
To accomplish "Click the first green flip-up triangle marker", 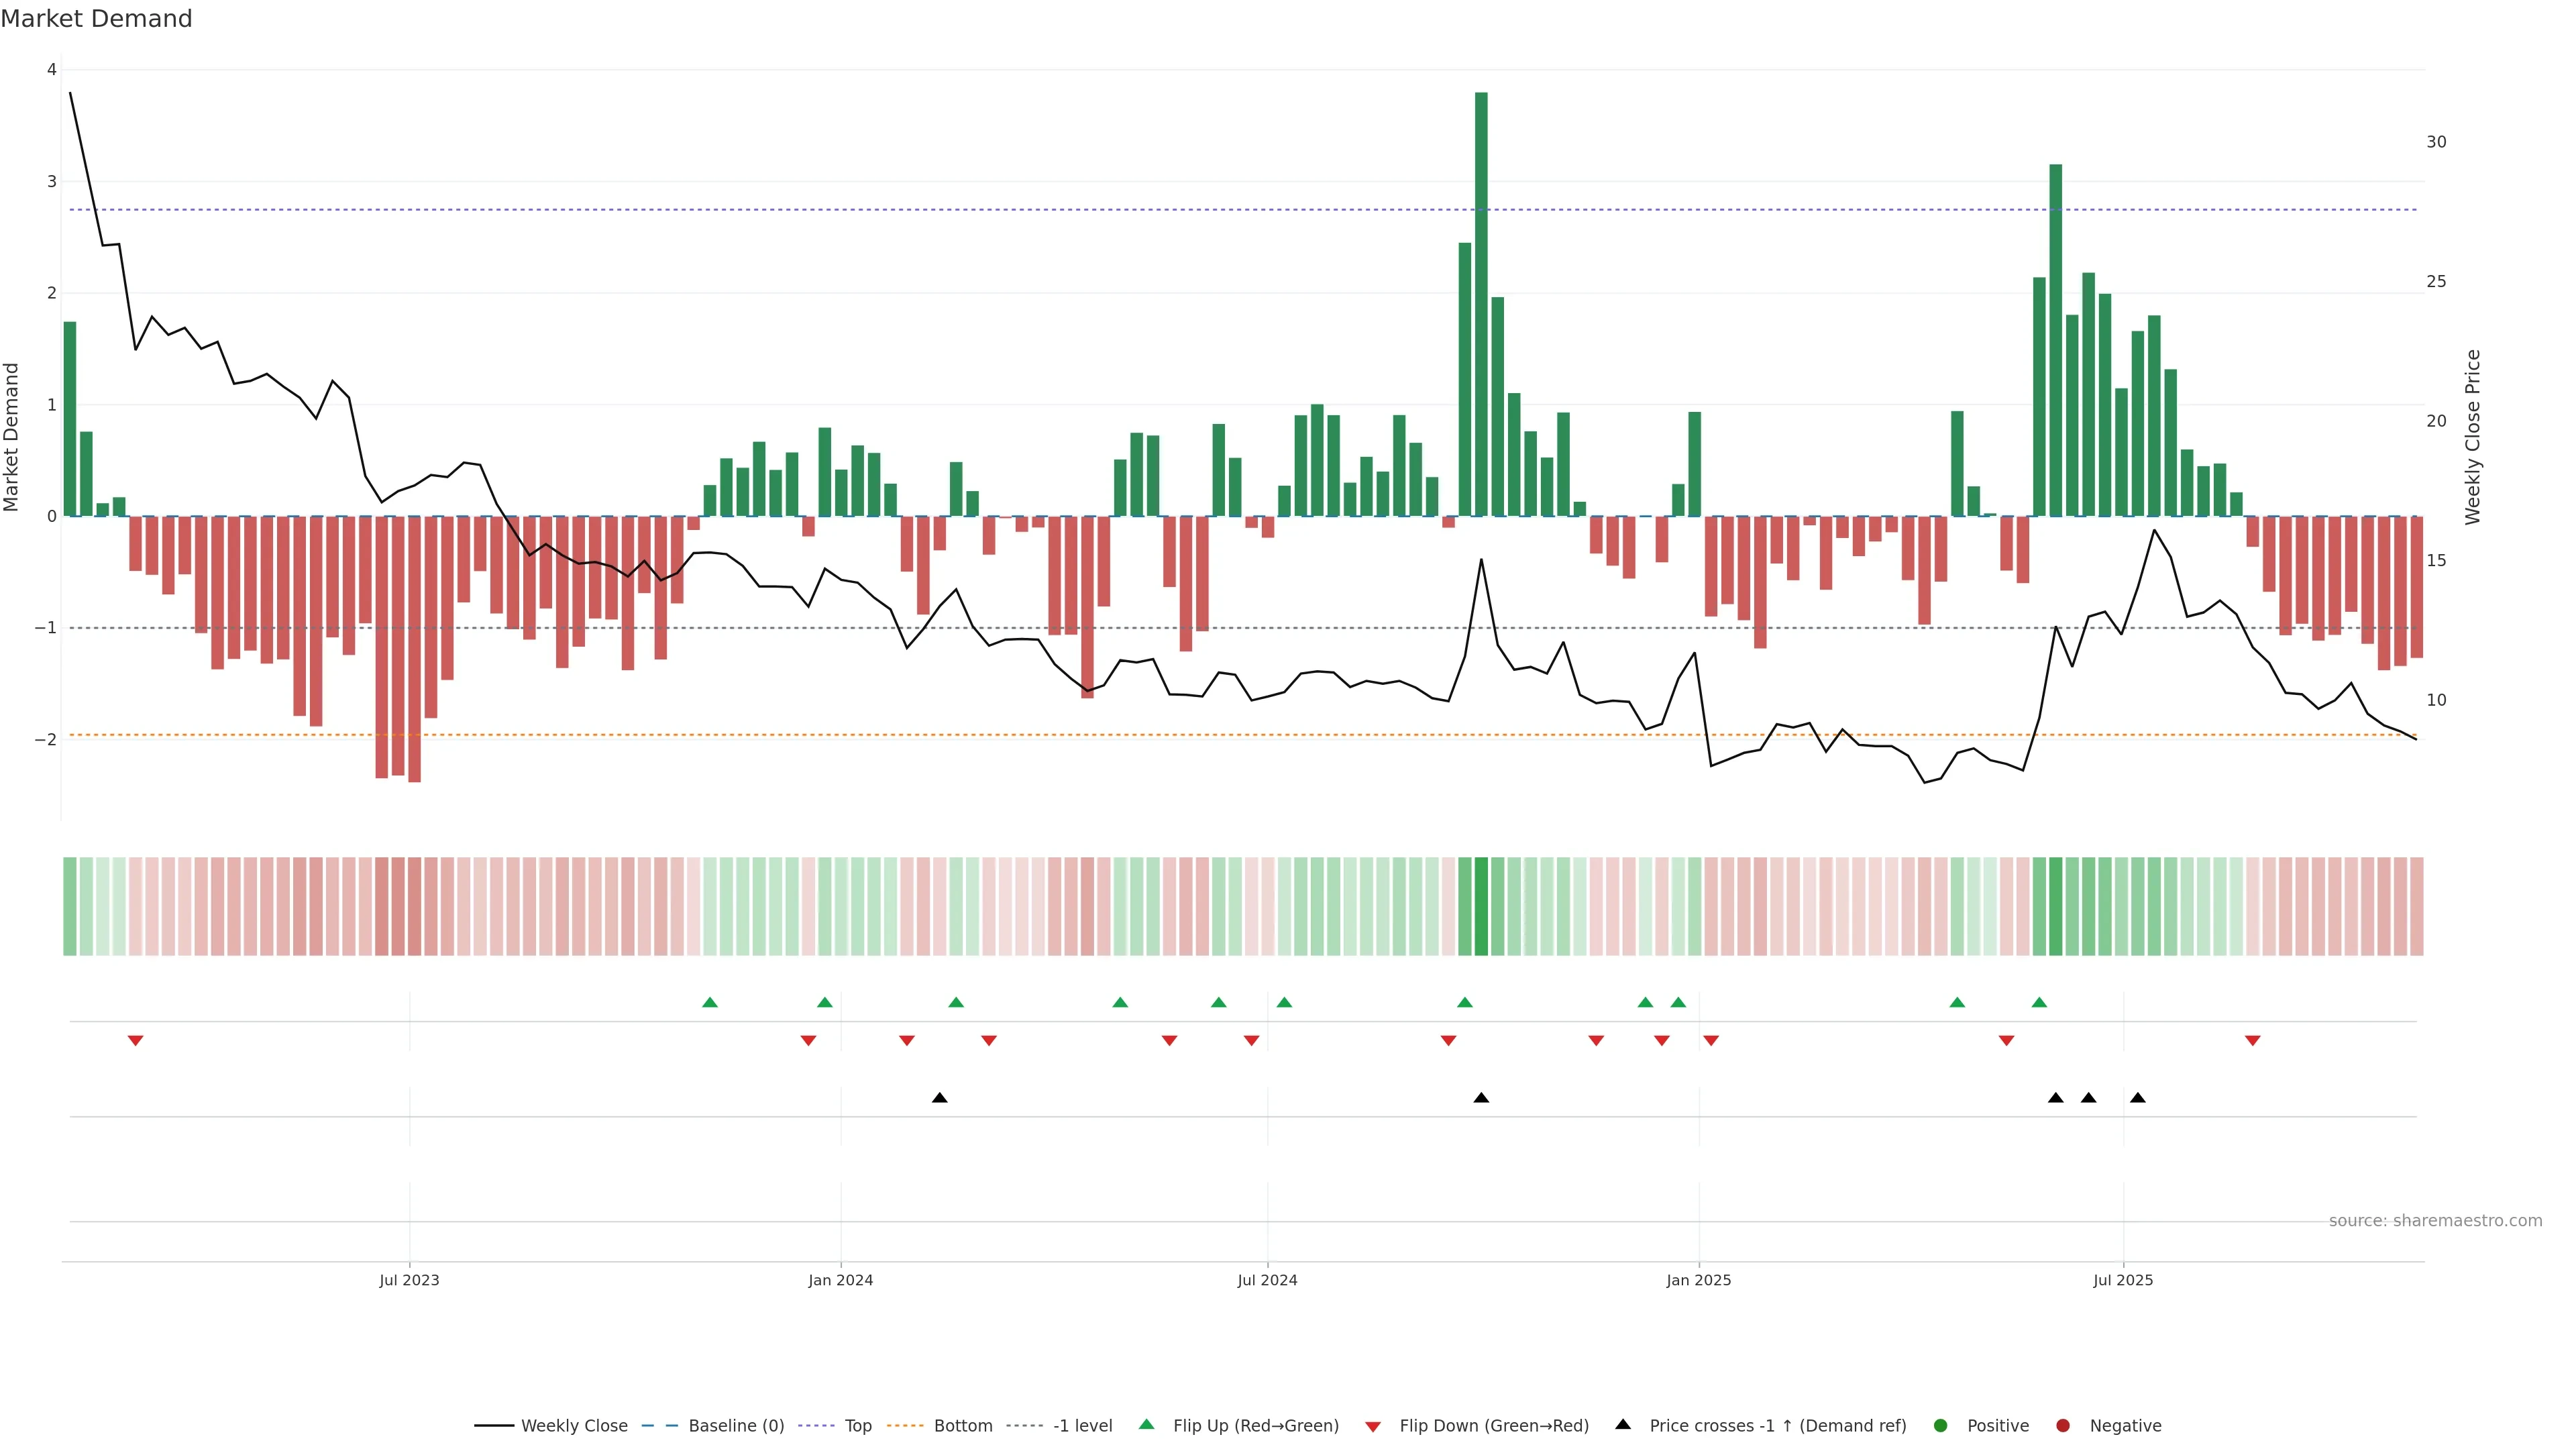I will pyautogui.click(x=710, y=1003).
